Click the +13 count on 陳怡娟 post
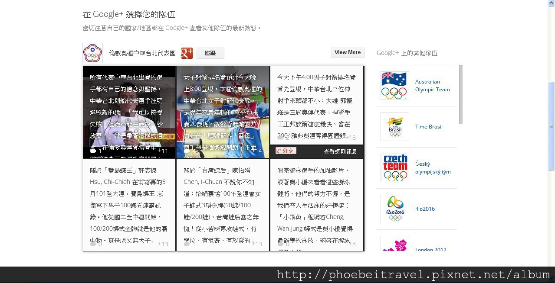The image size is (555, 283). [x=257, y=244]
